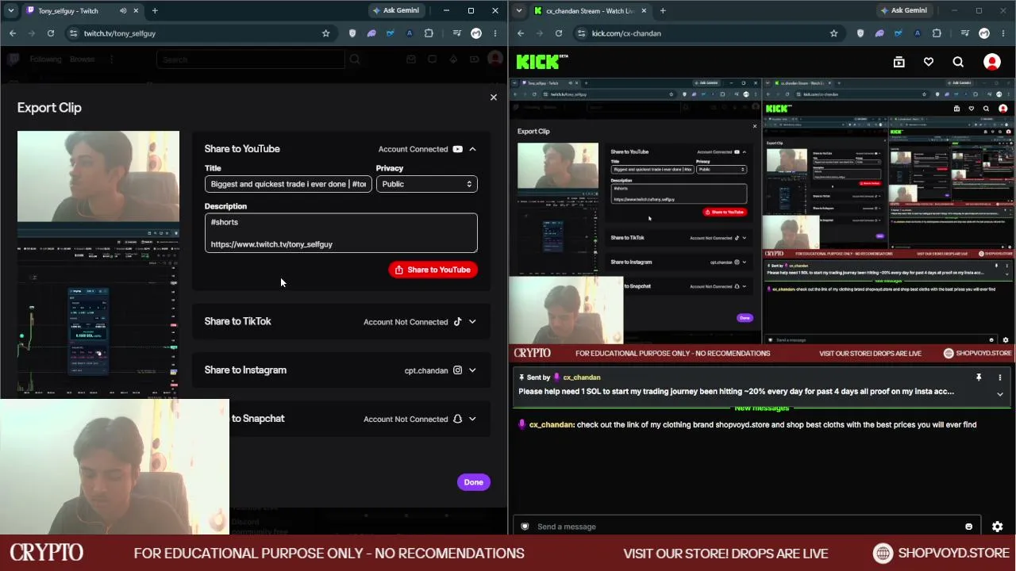1016x571 pixels.
Task: Click the YouTube icon beside Account Connected
Action: pyautogui.click(x=457, y=149)
